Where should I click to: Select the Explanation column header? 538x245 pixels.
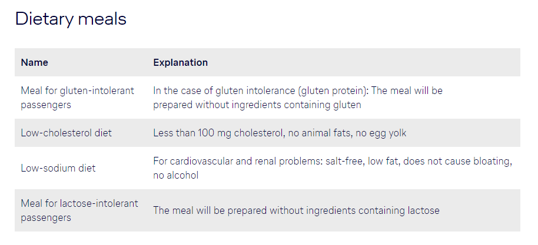(180, 62)
